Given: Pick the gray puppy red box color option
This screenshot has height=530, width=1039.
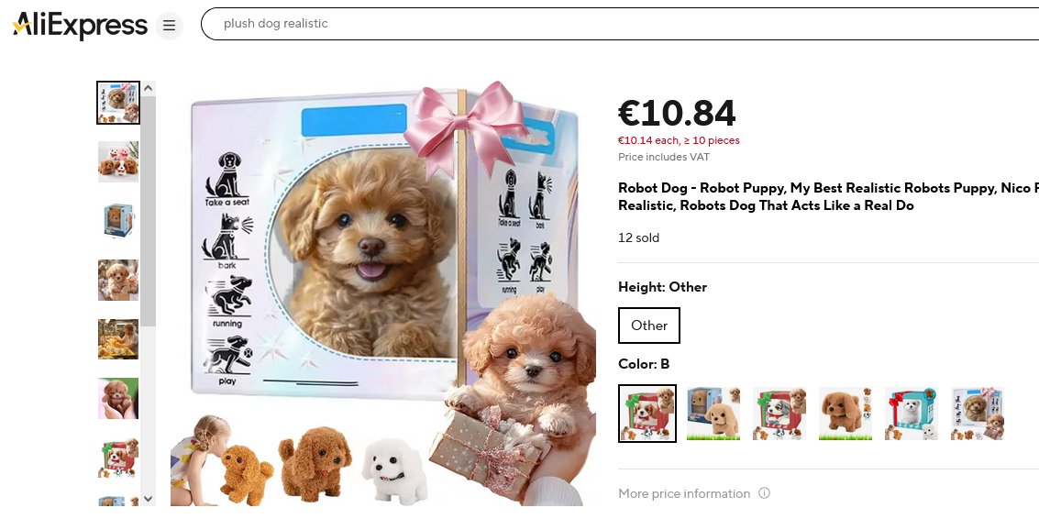Looking at the screenshot, I should tap(779, 414).
